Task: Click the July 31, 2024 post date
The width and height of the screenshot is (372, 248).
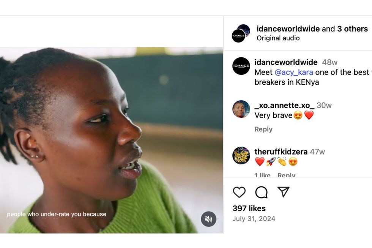Action: tap(254, 219)
